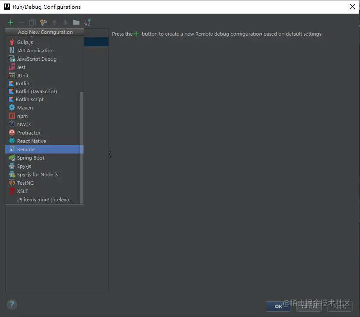The height and width of the screenshot is (317, 360).
Task: Click the npm red icon
Action: click(12, 116)
